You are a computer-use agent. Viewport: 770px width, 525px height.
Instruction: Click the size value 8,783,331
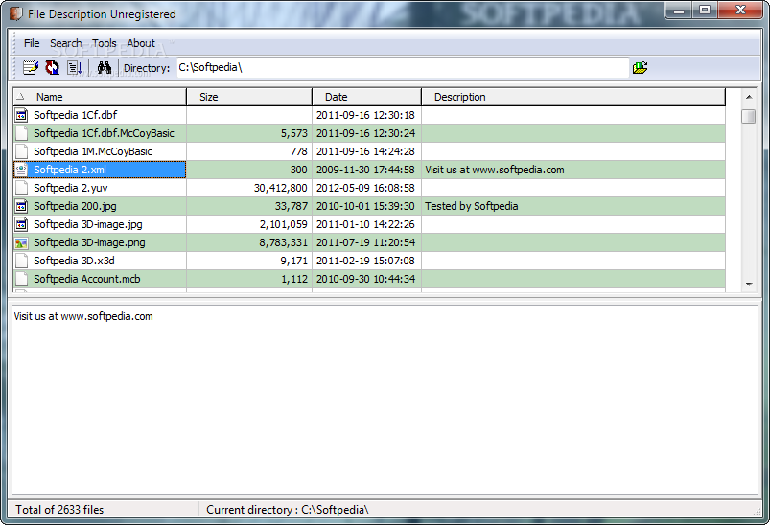click(283, 242)
